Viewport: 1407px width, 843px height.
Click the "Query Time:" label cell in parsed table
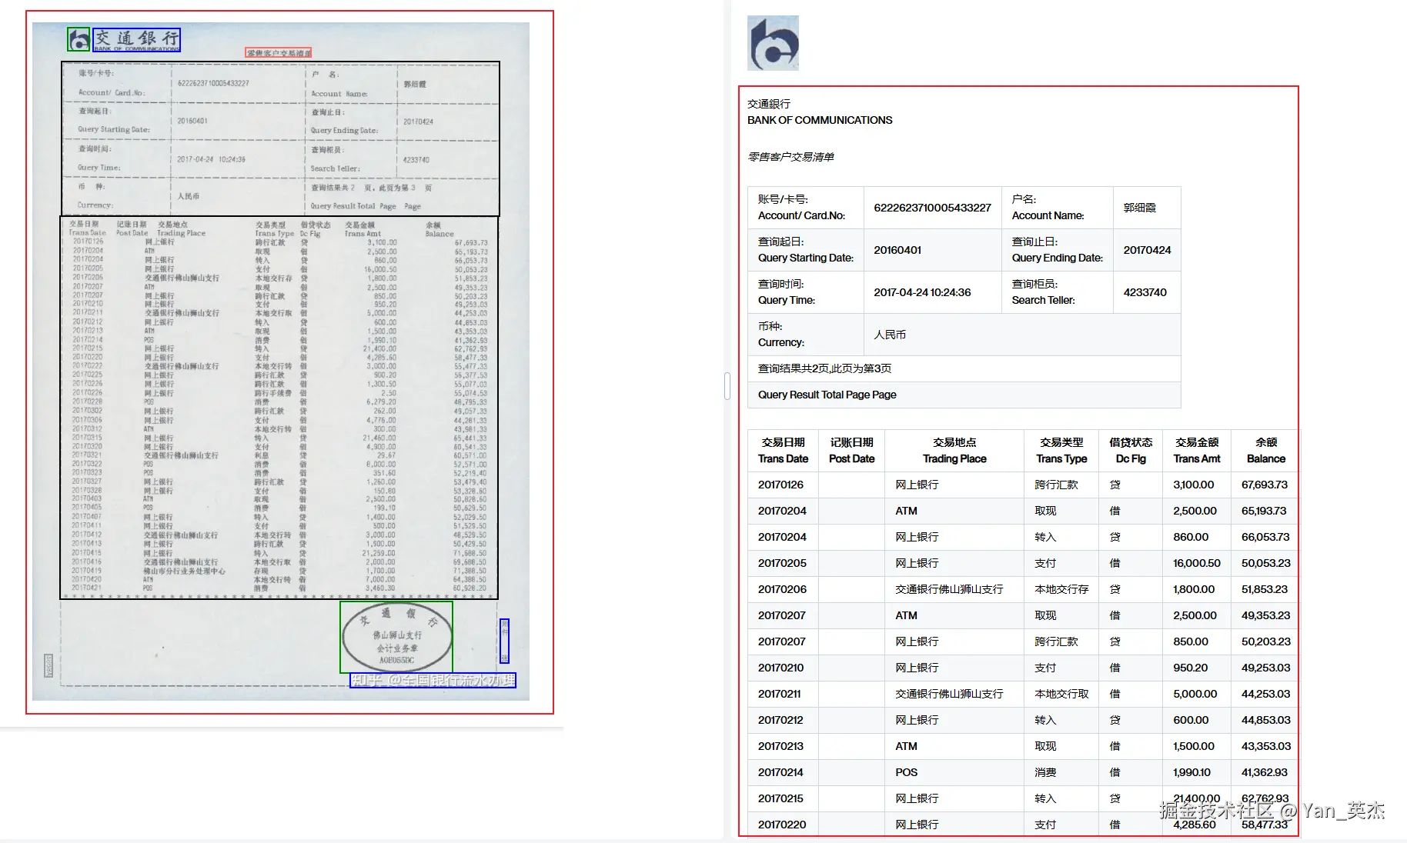click(x=806, y=292)
